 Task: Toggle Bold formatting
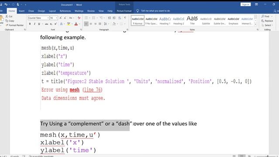30,24
